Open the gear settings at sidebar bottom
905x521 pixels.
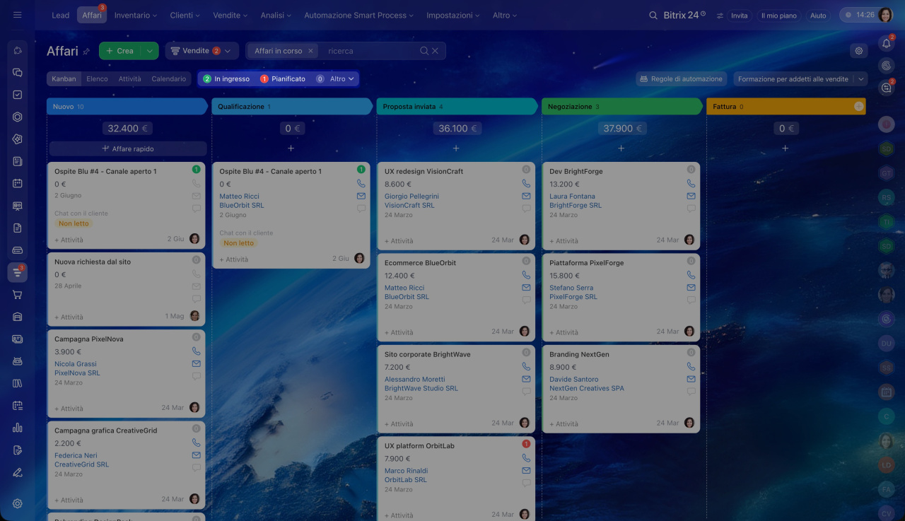pyautogui.click(x=18, y=503)
